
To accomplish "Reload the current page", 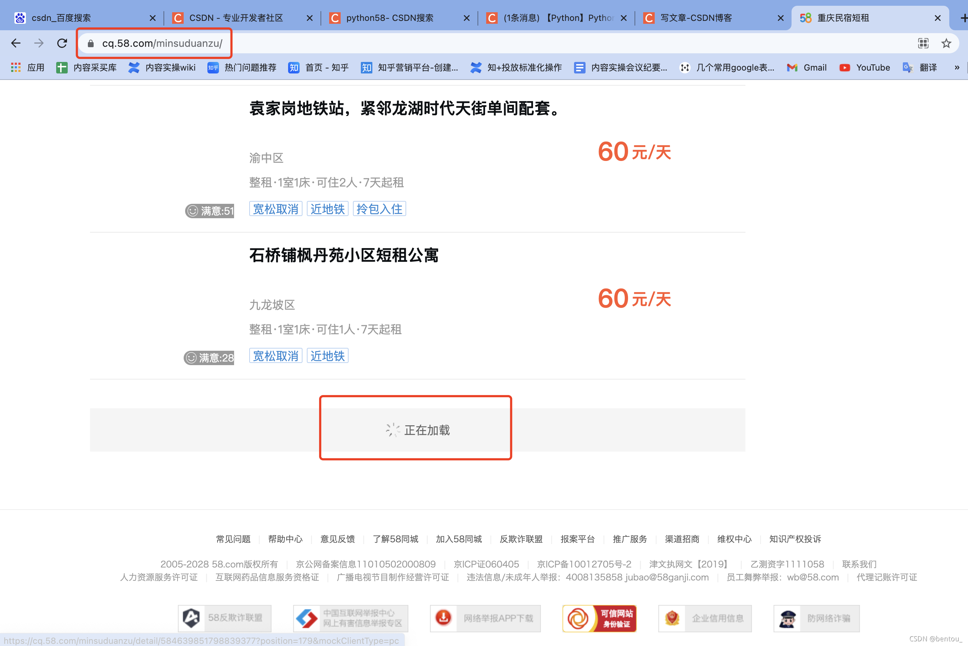I will (x=62, y=43).
